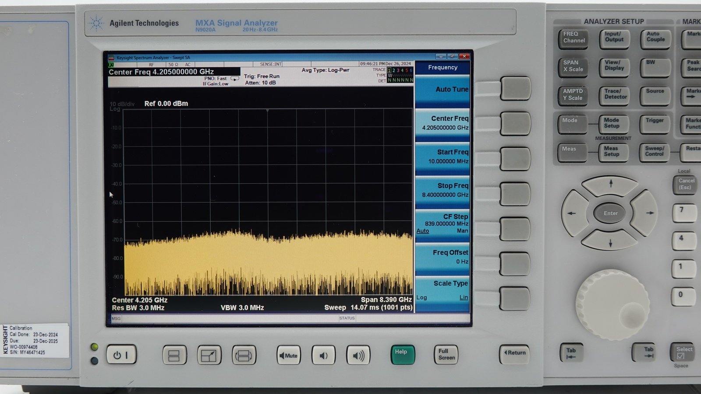Click the Source hardkey
The height and width of the screenshot is (394, 701).
655,96
